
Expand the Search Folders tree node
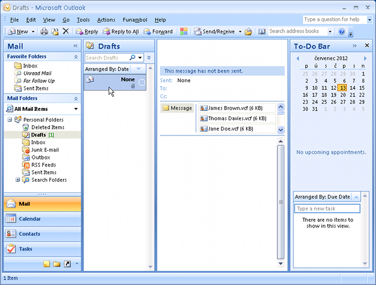(x=18, y=180)
